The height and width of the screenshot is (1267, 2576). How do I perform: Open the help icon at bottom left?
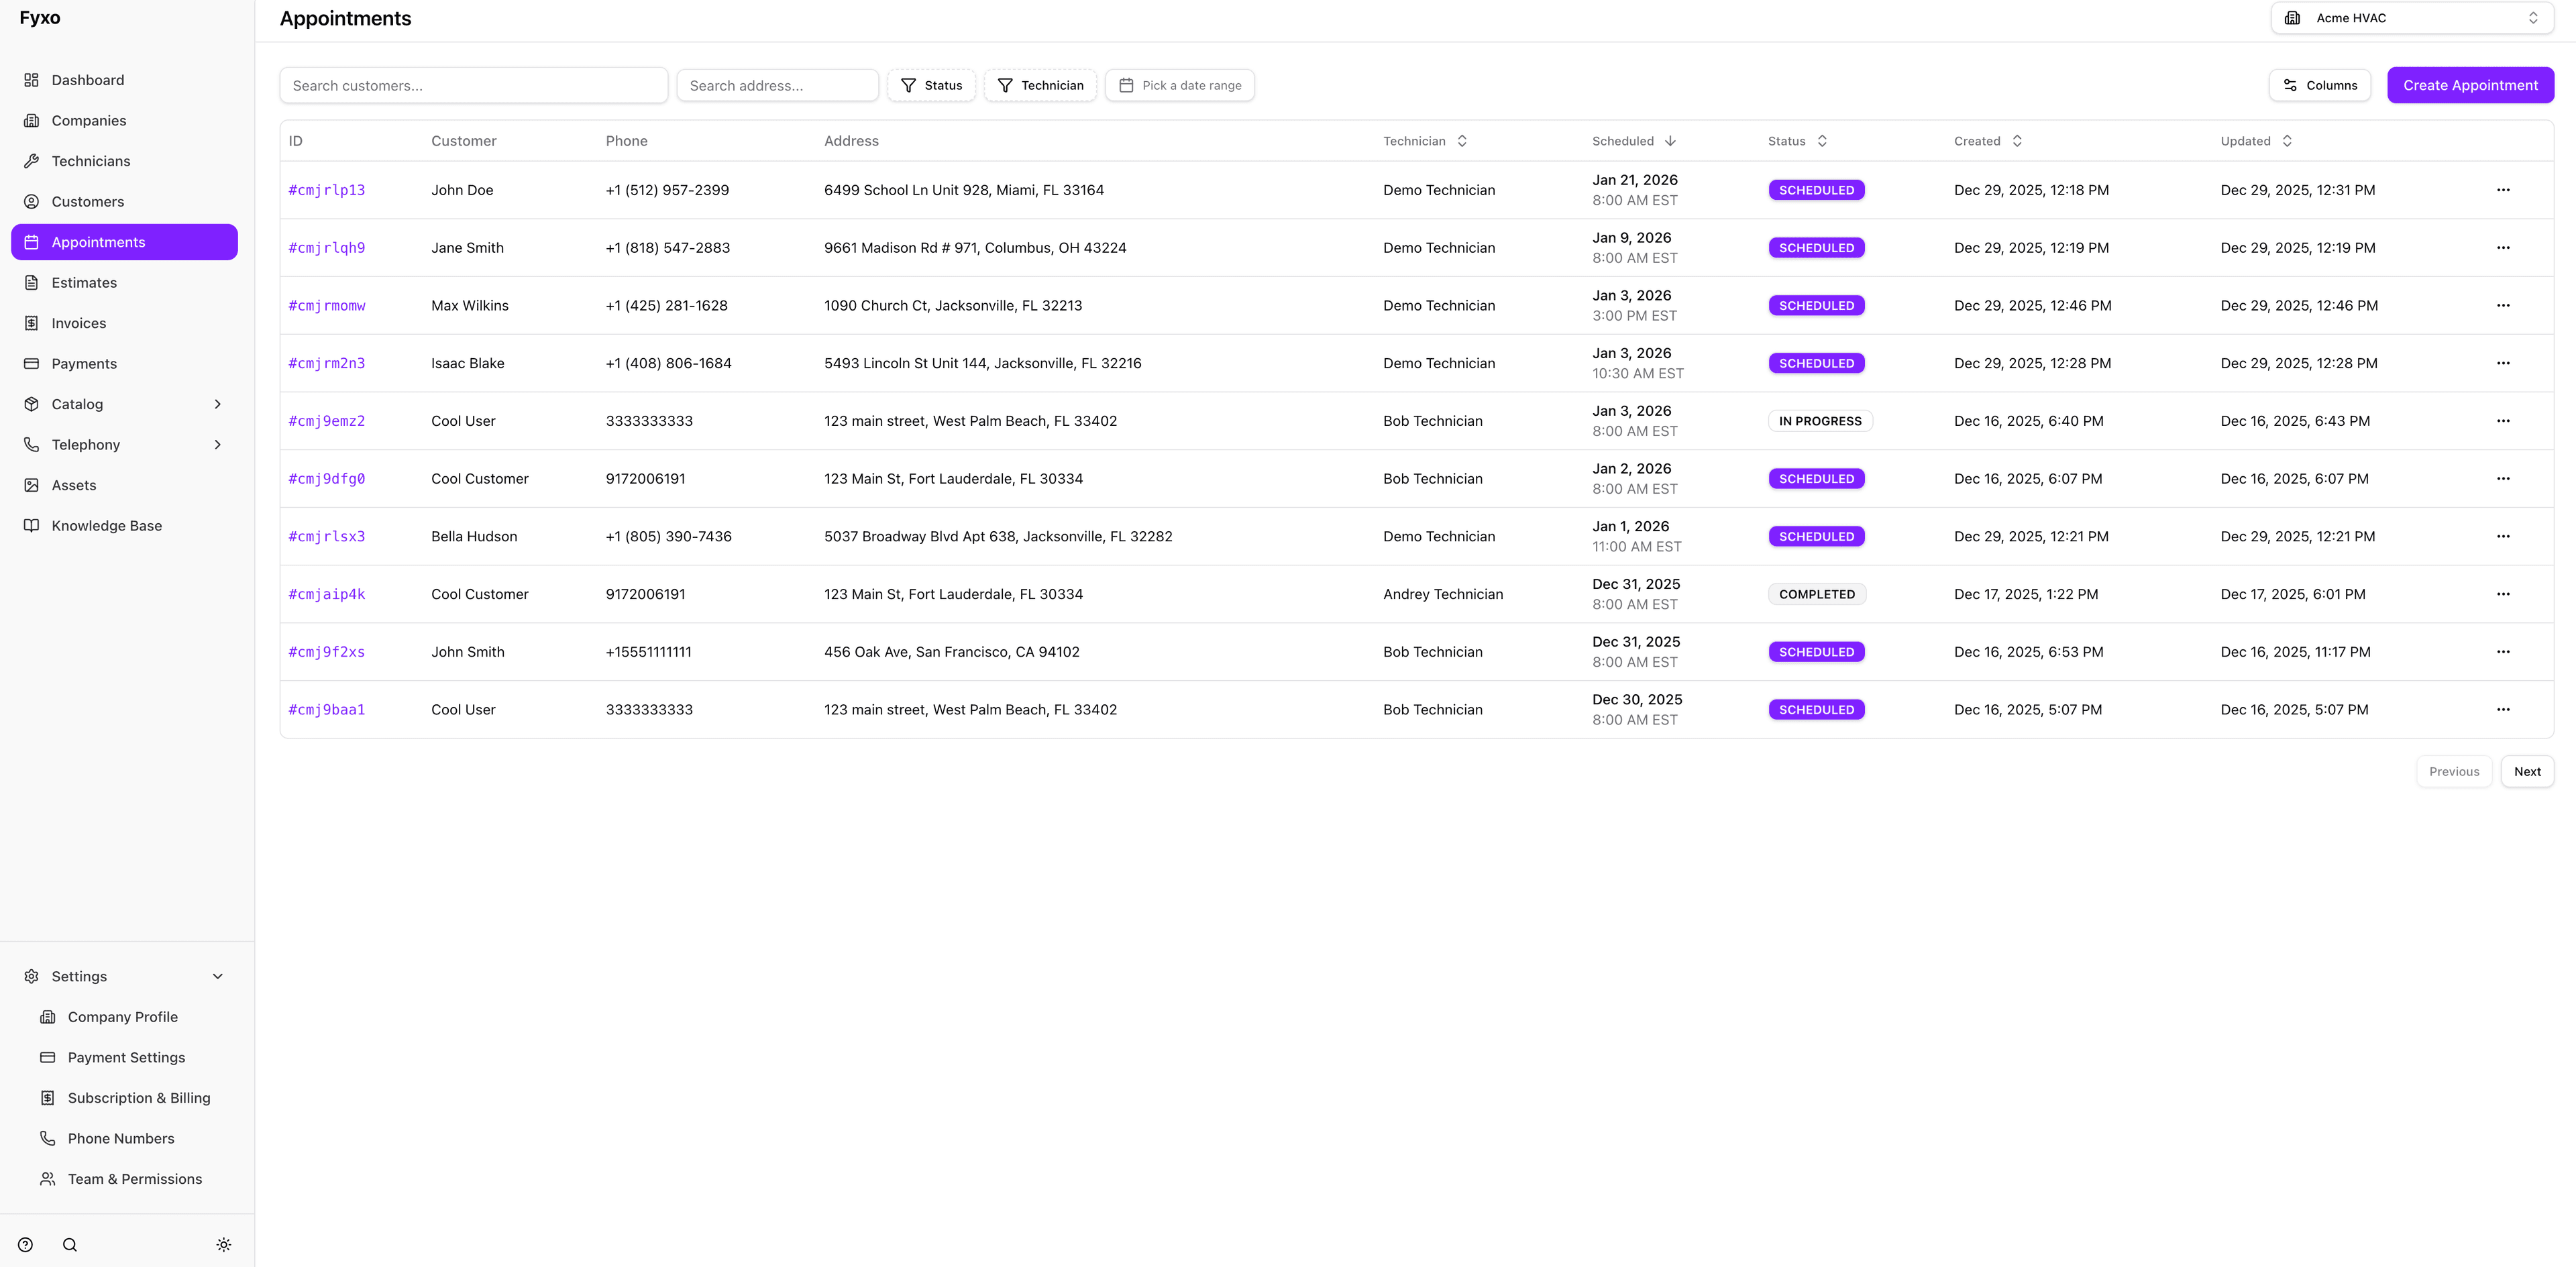point(24,1244)
